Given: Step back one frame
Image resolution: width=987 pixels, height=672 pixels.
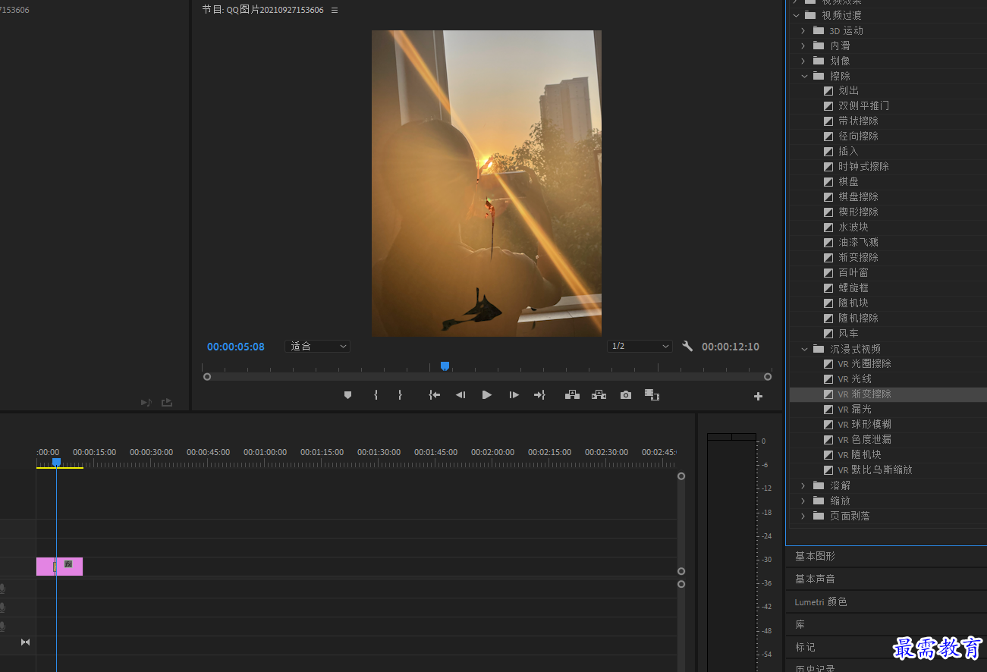Looking at the screenshot, I should 460,395.
